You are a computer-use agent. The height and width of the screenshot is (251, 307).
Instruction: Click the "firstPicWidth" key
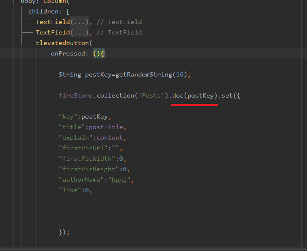pyautogui.click(x=87, y=159)
